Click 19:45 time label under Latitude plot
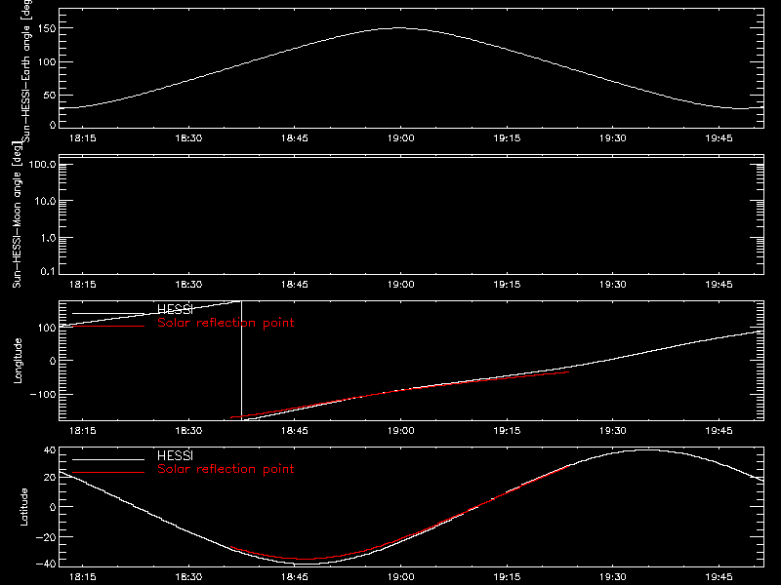The height and width of the screenshot is (585, 781). point(719,577)
